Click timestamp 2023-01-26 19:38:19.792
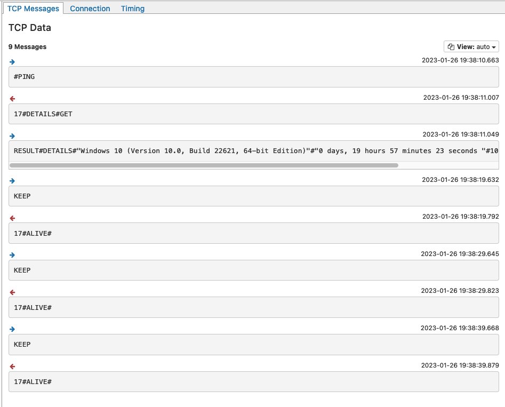The image size is (505, 407). click(461, 217)
